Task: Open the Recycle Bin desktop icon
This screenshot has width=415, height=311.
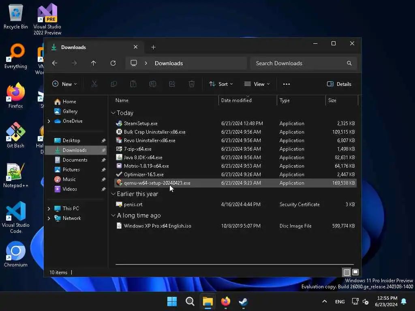Action: tap(16, 16)
